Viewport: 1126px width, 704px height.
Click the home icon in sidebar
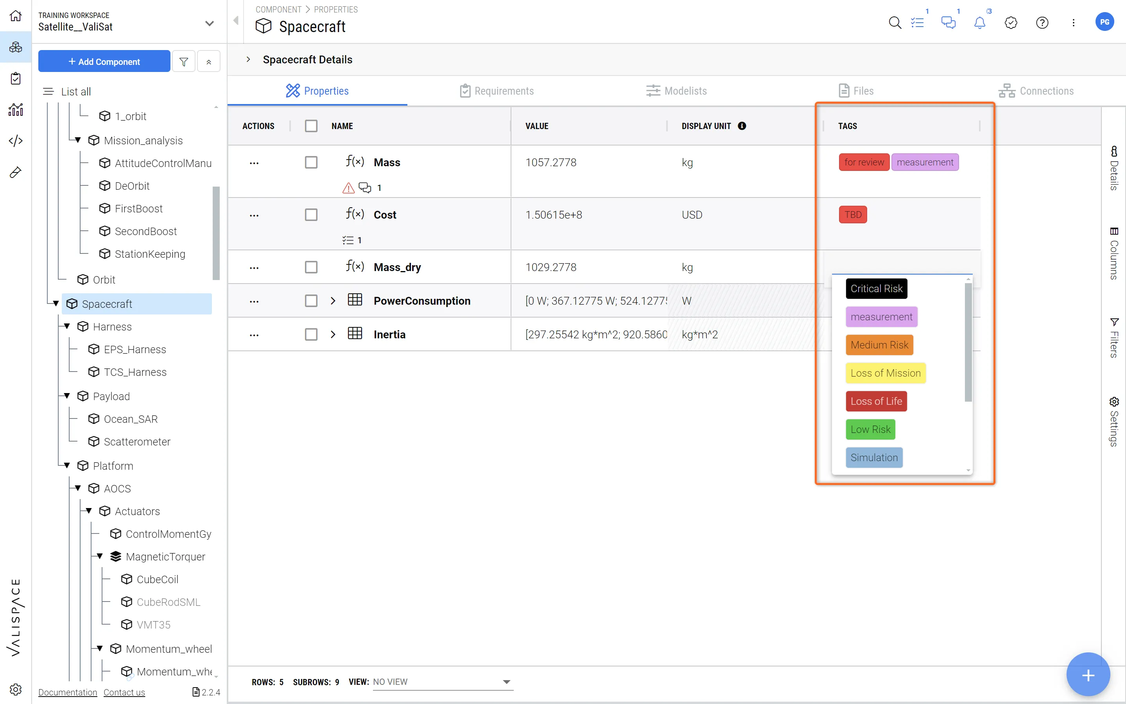(x=15, y=16)
